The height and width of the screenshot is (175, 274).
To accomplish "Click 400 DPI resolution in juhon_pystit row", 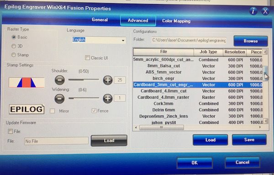I will pos(236,122).
